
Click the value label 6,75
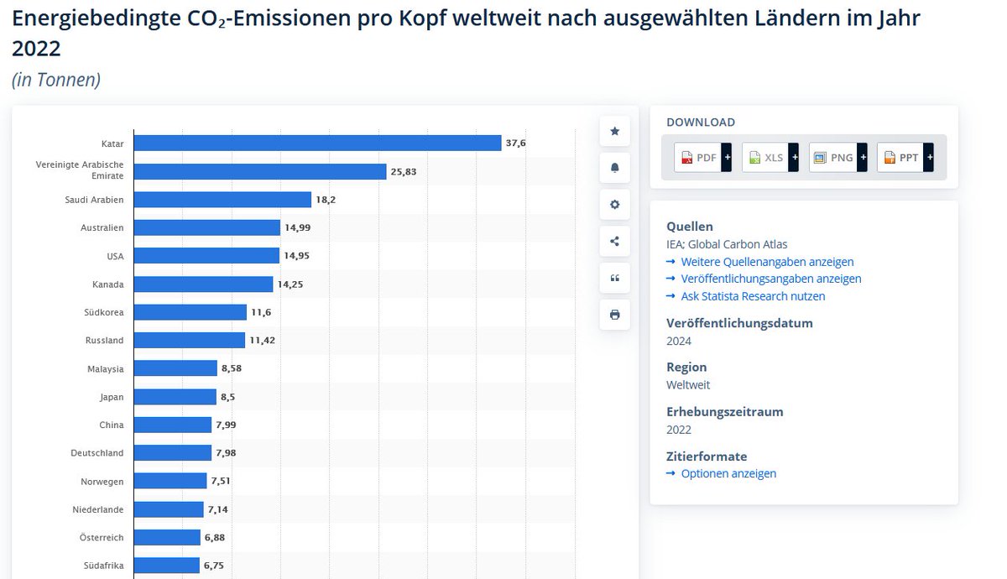tap(214, 566)
